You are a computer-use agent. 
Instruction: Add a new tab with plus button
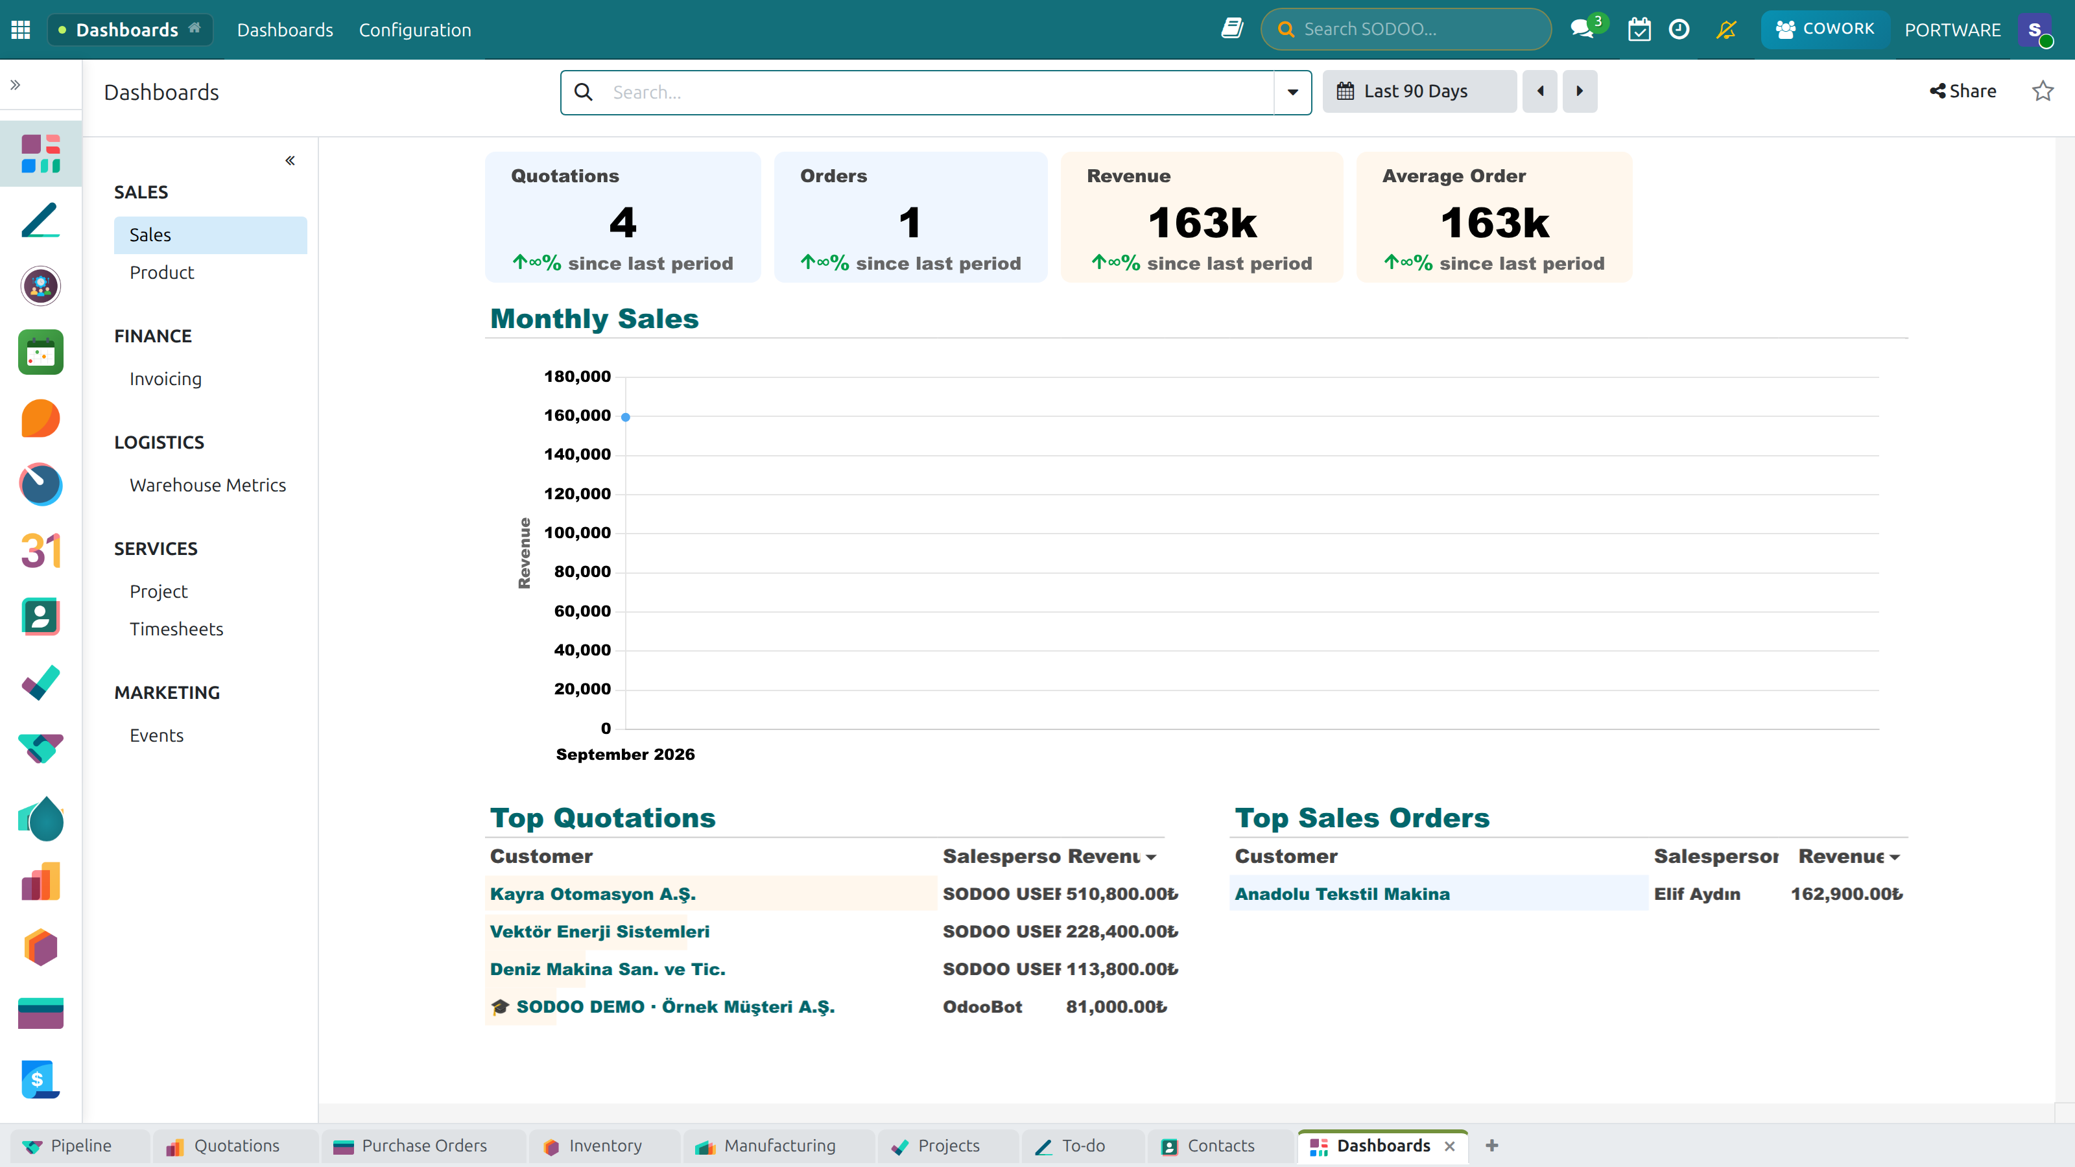click(1492, 1145)
